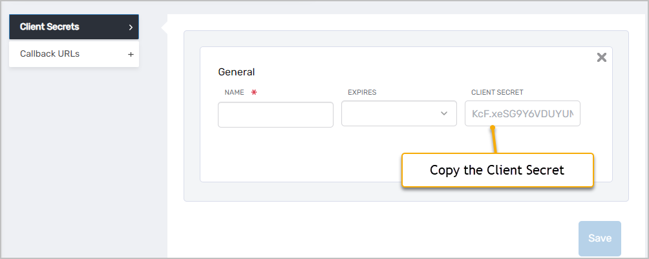Click into the Name input field
649x259 pixels.
275,114
